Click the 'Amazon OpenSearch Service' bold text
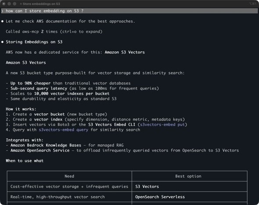Image resolution: width=259 pixels, height=205 pixels. point(40,150)
